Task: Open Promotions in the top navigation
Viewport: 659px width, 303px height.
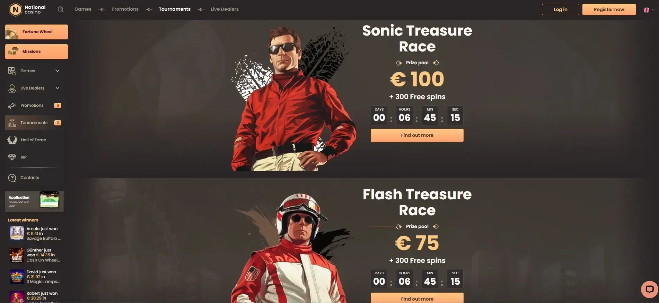Action: [x=125, y=9]
